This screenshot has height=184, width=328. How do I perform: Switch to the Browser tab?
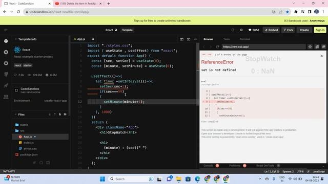[x=209, y=39]
